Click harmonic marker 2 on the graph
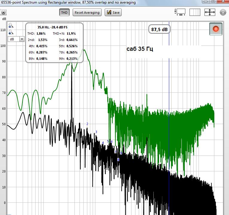Viewport: 229px width, 215px height. [x=87, y=124]
